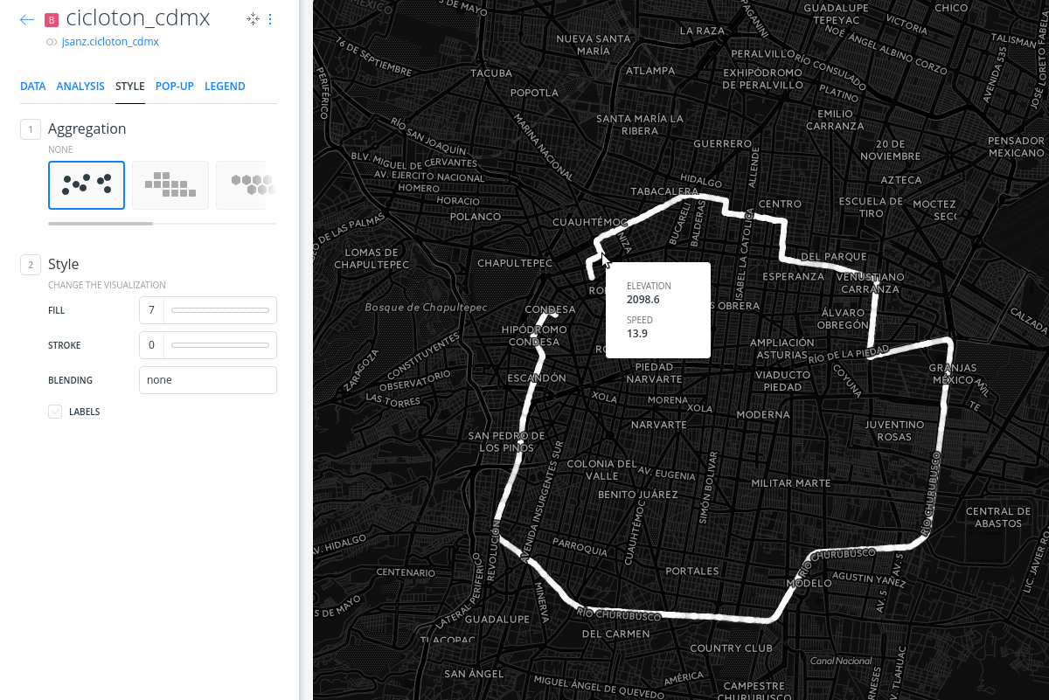Click the step 2 Style number badge
Image resolution: width=1049 pixels, height=700 pixels.
31,265
